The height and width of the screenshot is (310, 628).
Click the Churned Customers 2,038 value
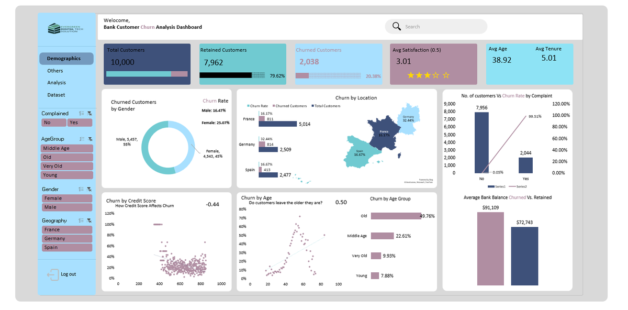[309, 62]
